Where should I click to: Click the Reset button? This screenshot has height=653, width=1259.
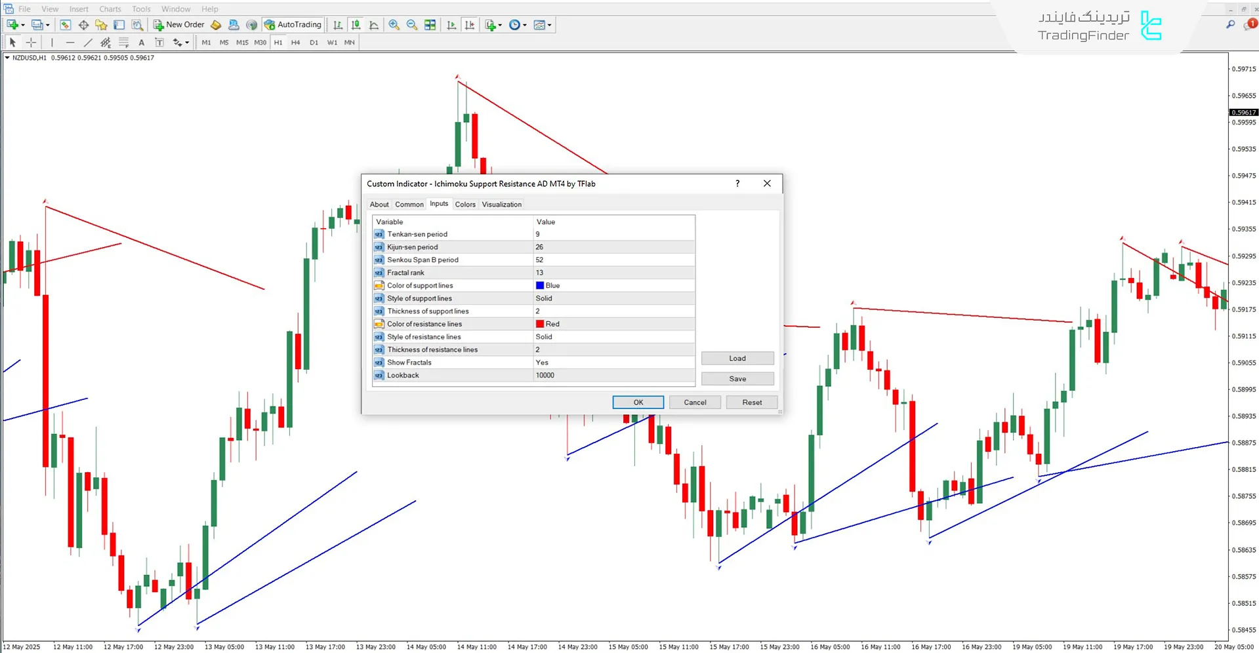coord(751,403)
